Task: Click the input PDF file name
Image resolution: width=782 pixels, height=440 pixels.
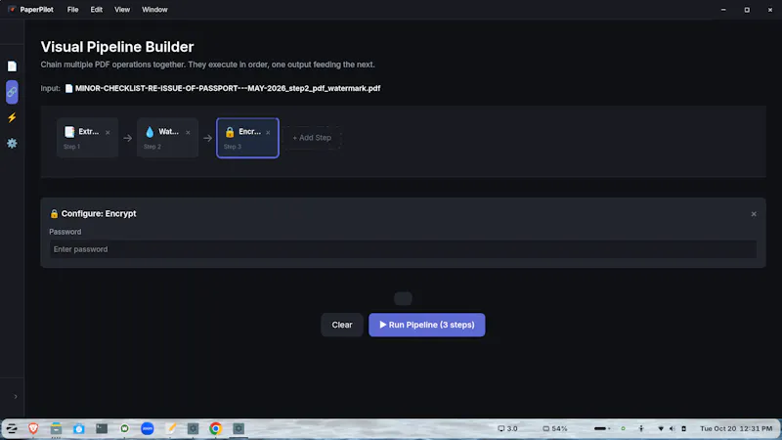Action: pyautogui.click(x=228, y=88)
